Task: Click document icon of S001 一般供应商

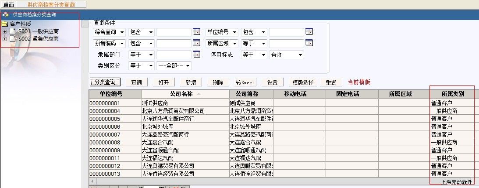Action: pos(13,31)
